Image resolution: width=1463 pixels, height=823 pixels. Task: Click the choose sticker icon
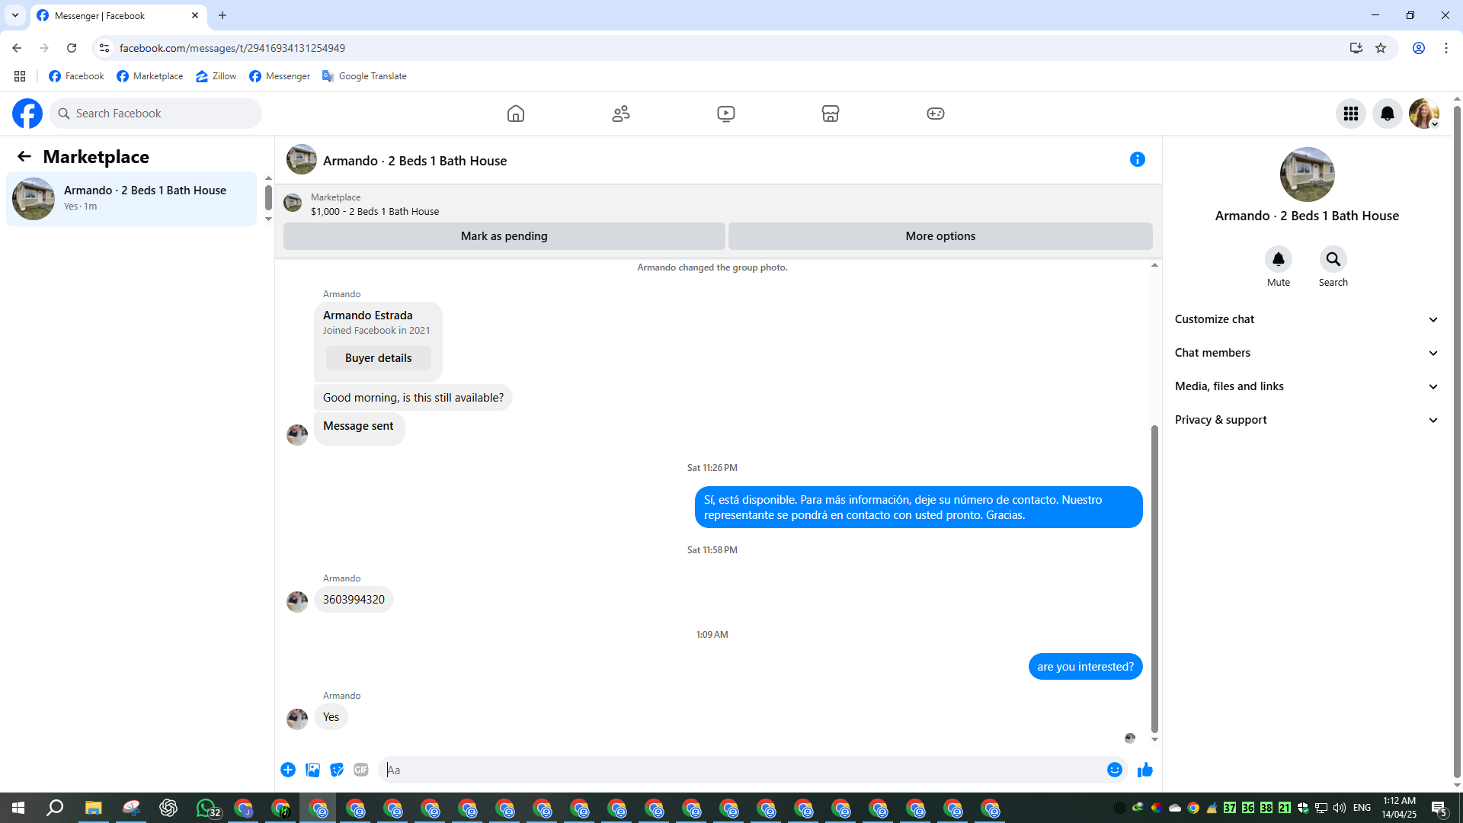[337, 770]
